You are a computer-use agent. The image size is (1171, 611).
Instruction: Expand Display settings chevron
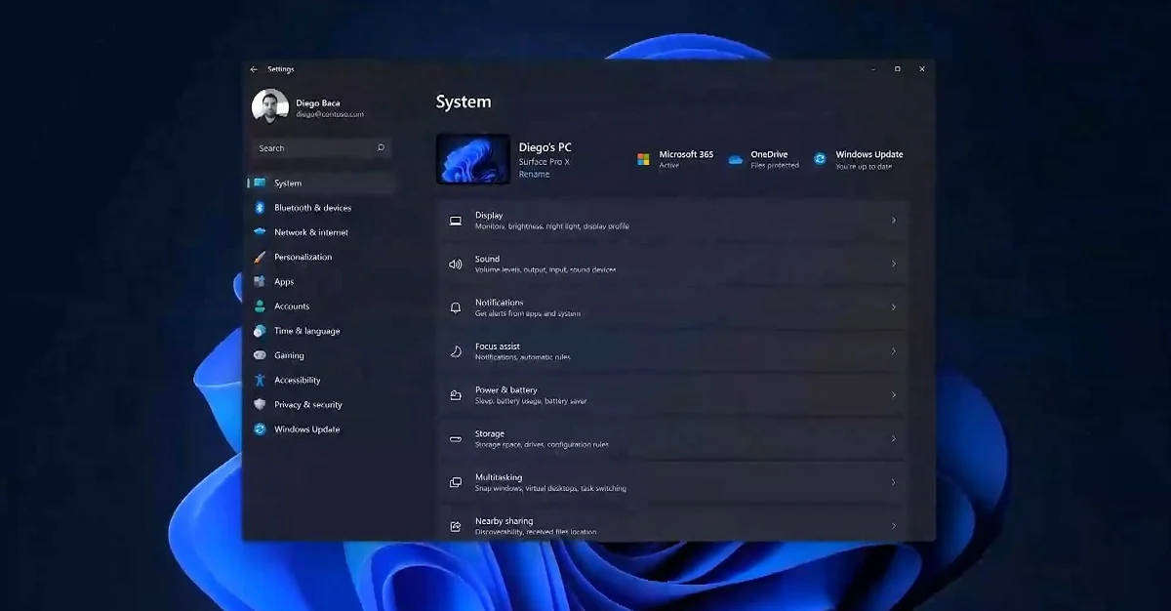[x=894, y=221]
